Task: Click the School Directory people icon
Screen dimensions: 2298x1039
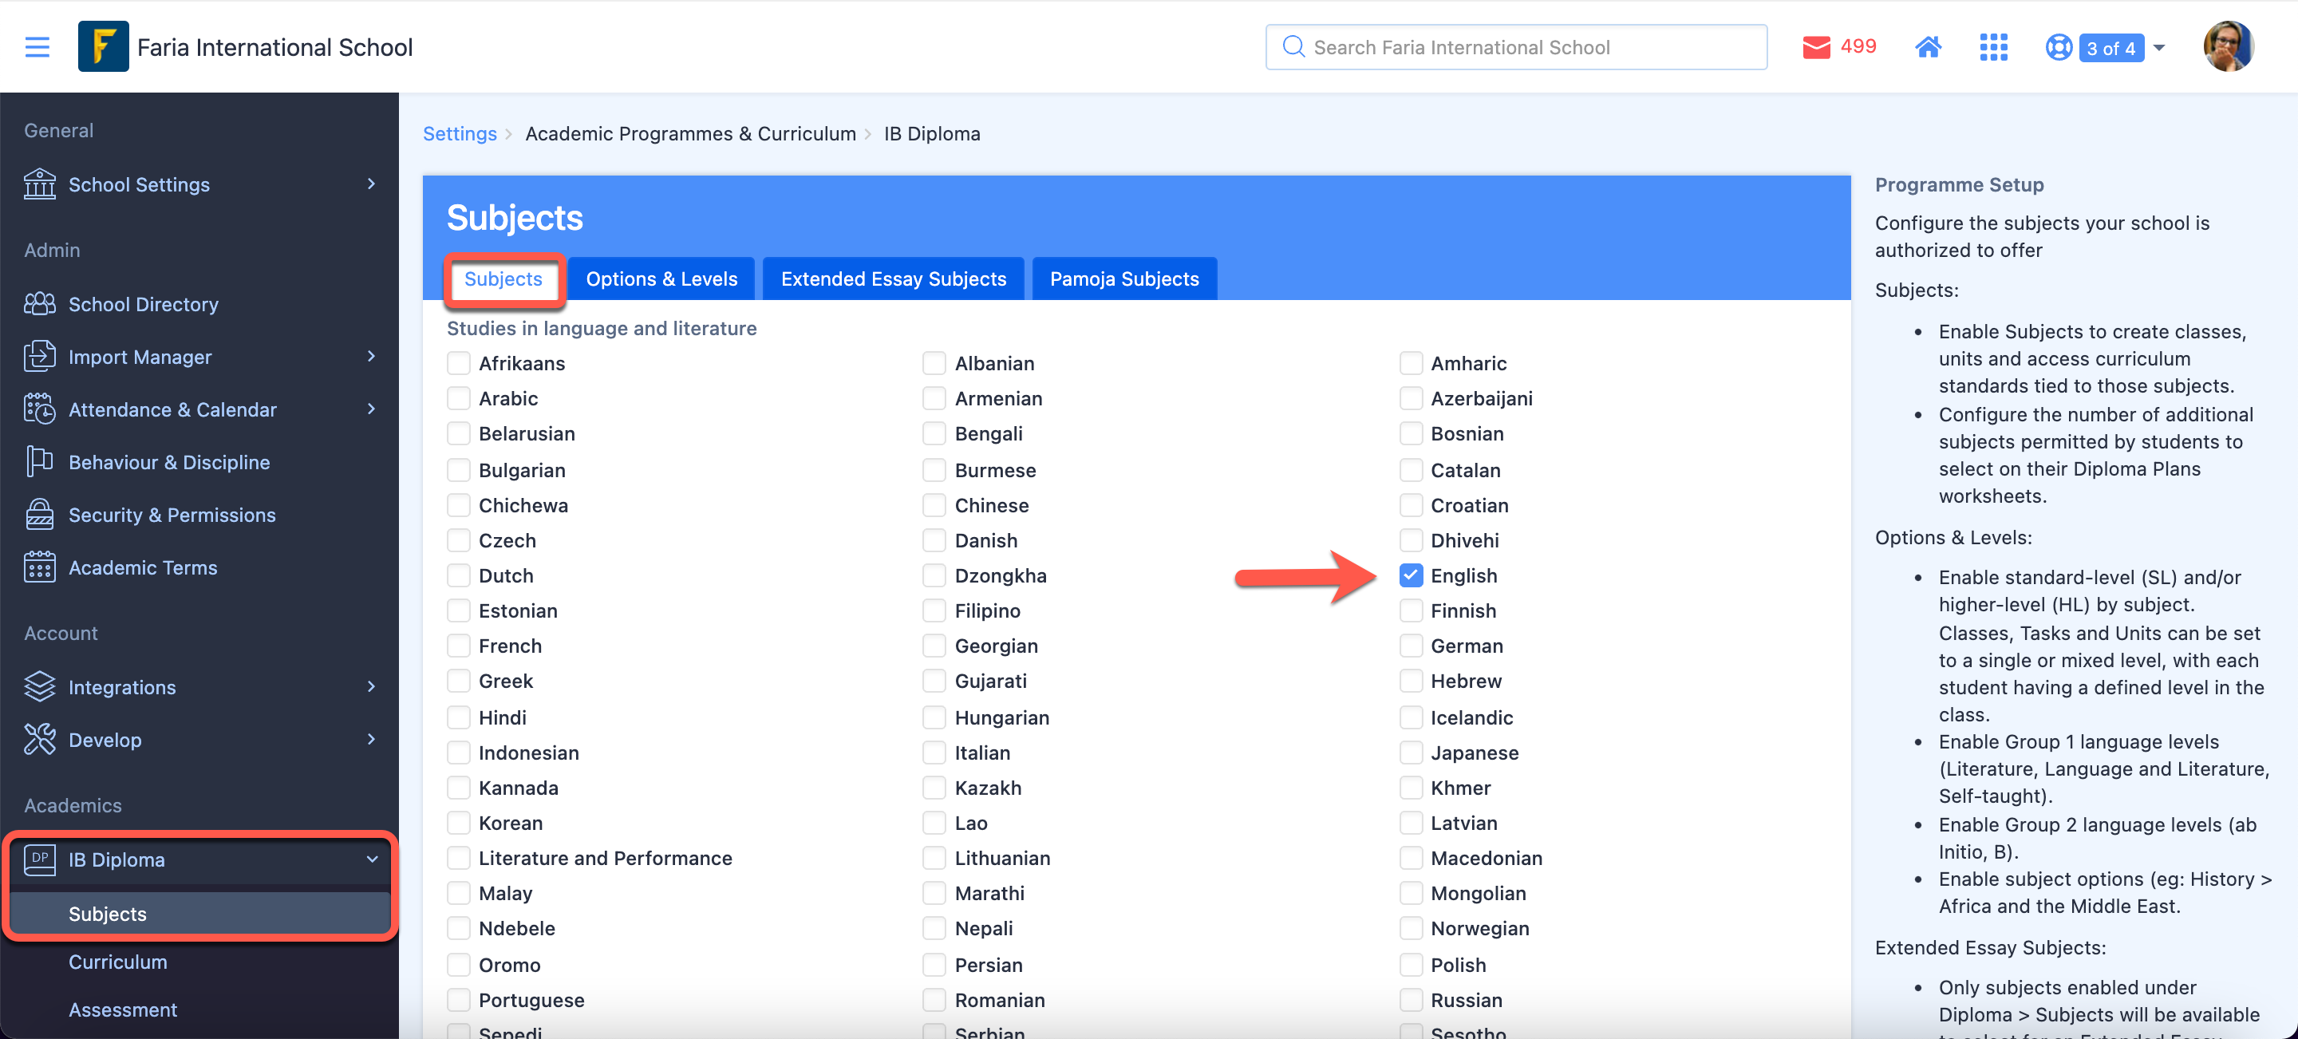Action: 39,303
